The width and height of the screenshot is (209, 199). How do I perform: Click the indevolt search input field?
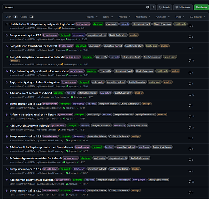click(75, 7)
